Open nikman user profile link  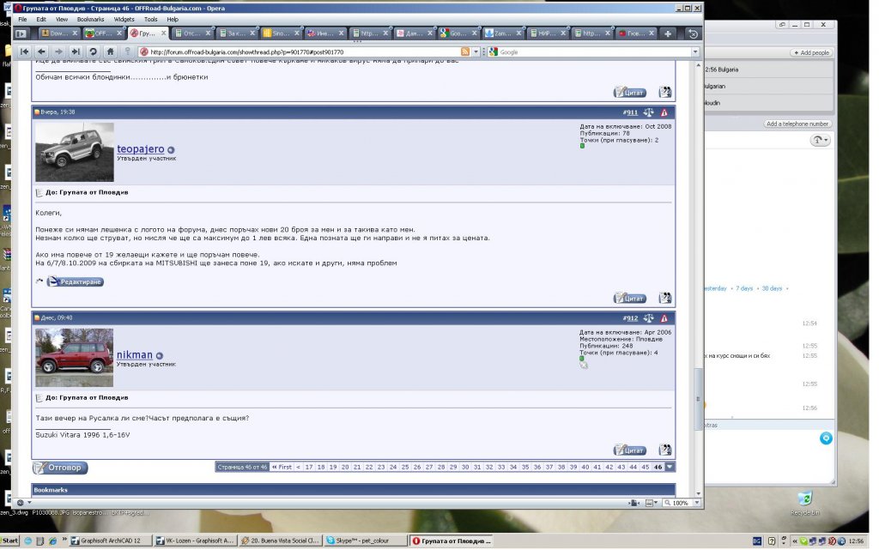click(135, 354)
